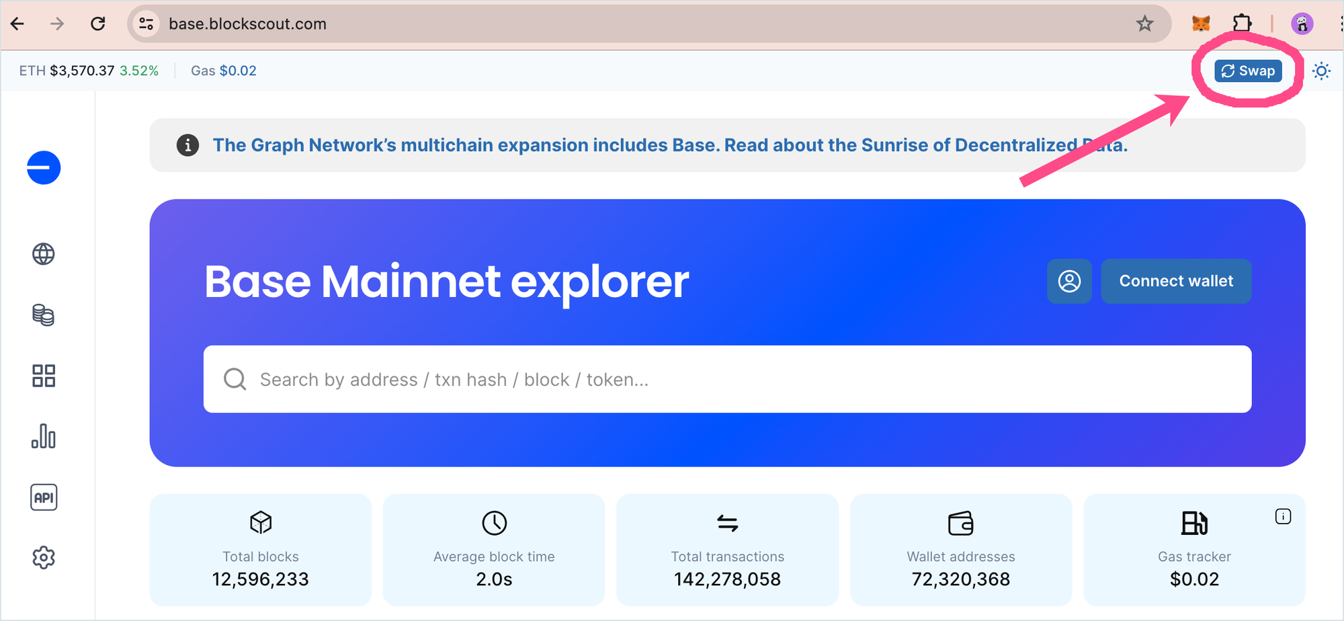
Task: Click the 142,278,058 transactions value
Action: (727, 579)
